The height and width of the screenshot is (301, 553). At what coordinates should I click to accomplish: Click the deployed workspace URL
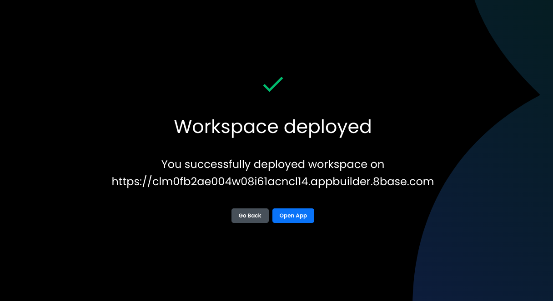[x=273, y=182]
